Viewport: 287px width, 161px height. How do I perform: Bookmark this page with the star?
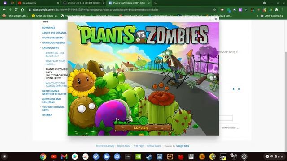click(214, 10)
